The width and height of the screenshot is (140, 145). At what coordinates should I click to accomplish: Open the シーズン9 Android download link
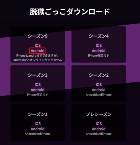click(x=37, y=51)
